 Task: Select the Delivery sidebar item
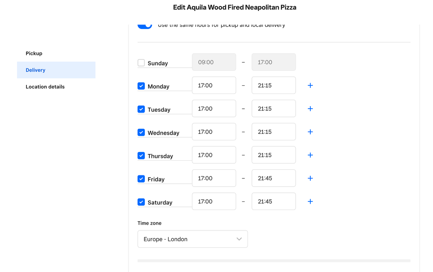click(36, 70)
